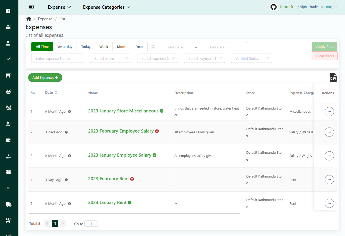The height and width of the screenshot is (236, 345).
Task: Select the Year filter
Action: click(x=140, y=47)
